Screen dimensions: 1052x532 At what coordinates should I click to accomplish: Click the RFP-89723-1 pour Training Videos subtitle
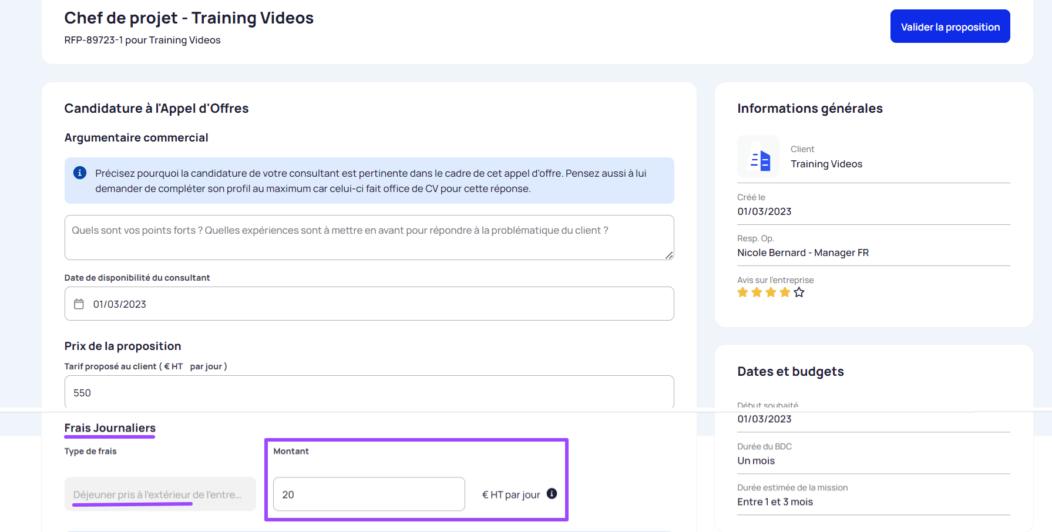coord(142,40)
